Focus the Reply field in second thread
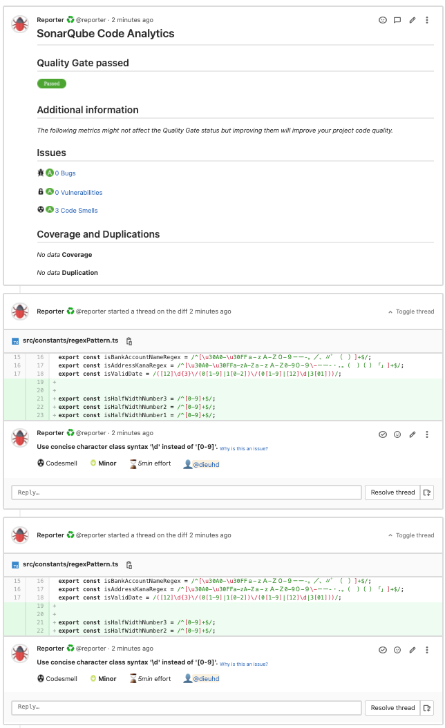 (187, 707)
